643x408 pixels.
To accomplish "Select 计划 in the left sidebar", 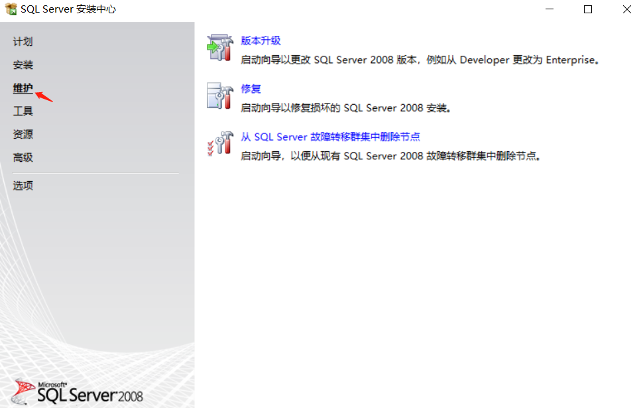I will [23, 41].
